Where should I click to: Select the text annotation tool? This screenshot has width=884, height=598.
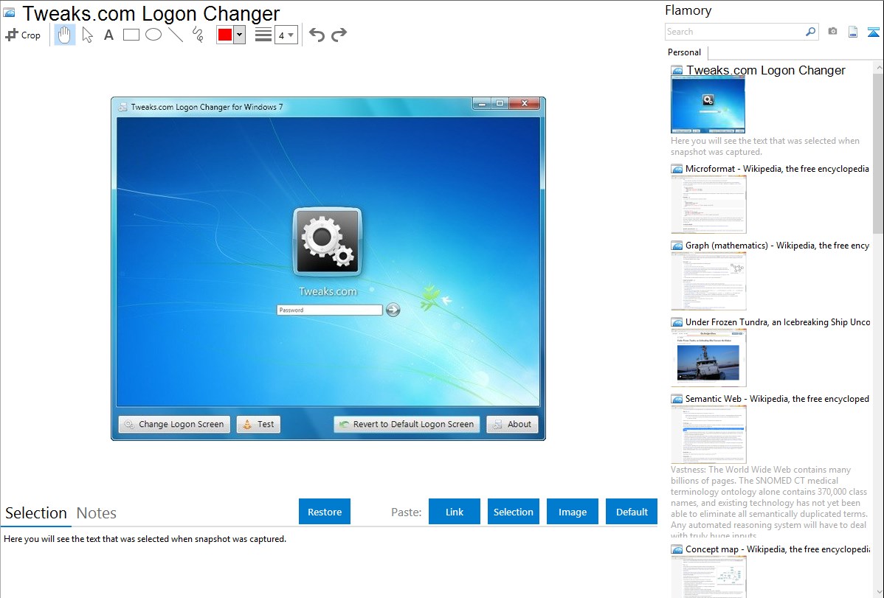click(108, 35)
